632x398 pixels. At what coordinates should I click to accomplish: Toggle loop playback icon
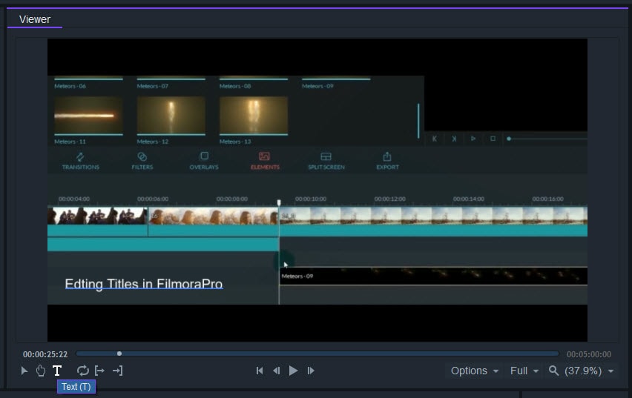pos(82,371)
